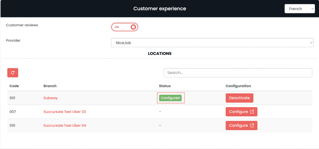Viewport: 319px width, 149px height.
Task: Toggle Customer reviews switch off
Action: (125, 27)
